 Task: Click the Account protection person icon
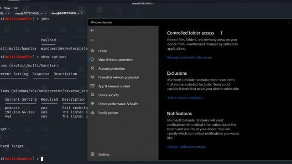pyautogui.click(x=92, y=68)
